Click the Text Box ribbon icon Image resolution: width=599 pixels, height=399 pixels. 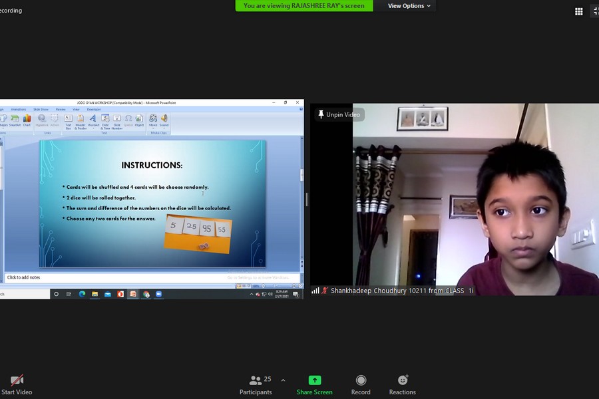69,121
